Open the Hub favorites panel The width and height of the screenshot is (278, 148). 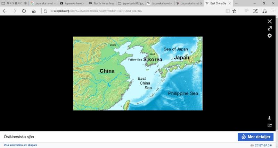(x=246, y=11)
